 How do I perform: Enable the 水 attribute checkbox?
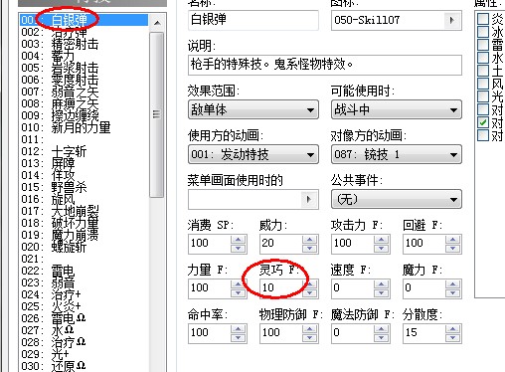[x=483, y=58]
